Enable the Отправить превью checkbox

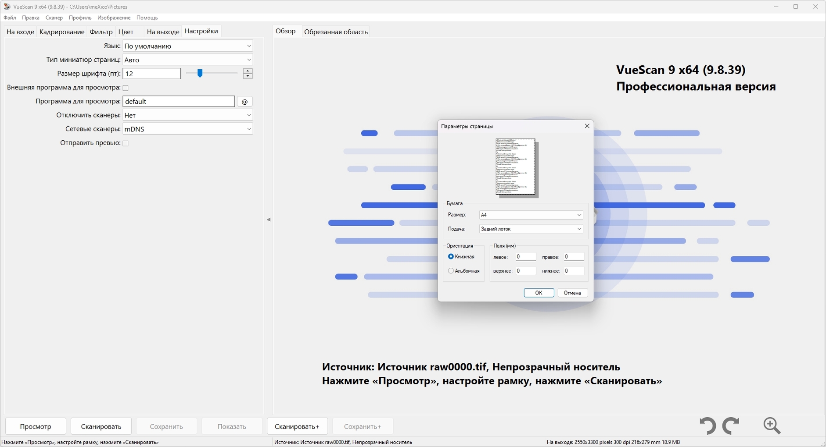[126, 143]
